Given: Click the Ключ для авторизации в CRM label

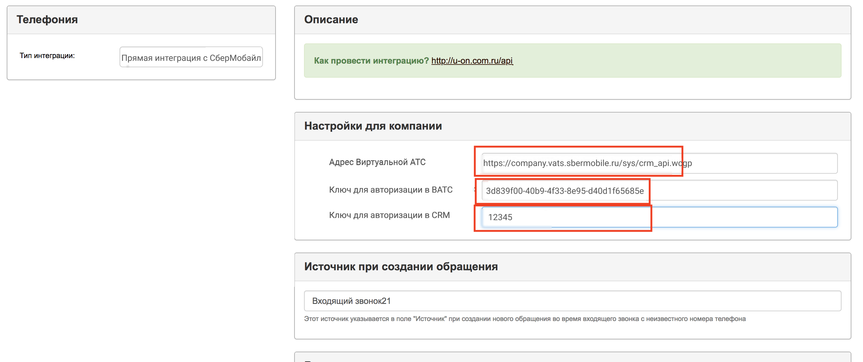Looking at the screenshot, I should point(389,215).
